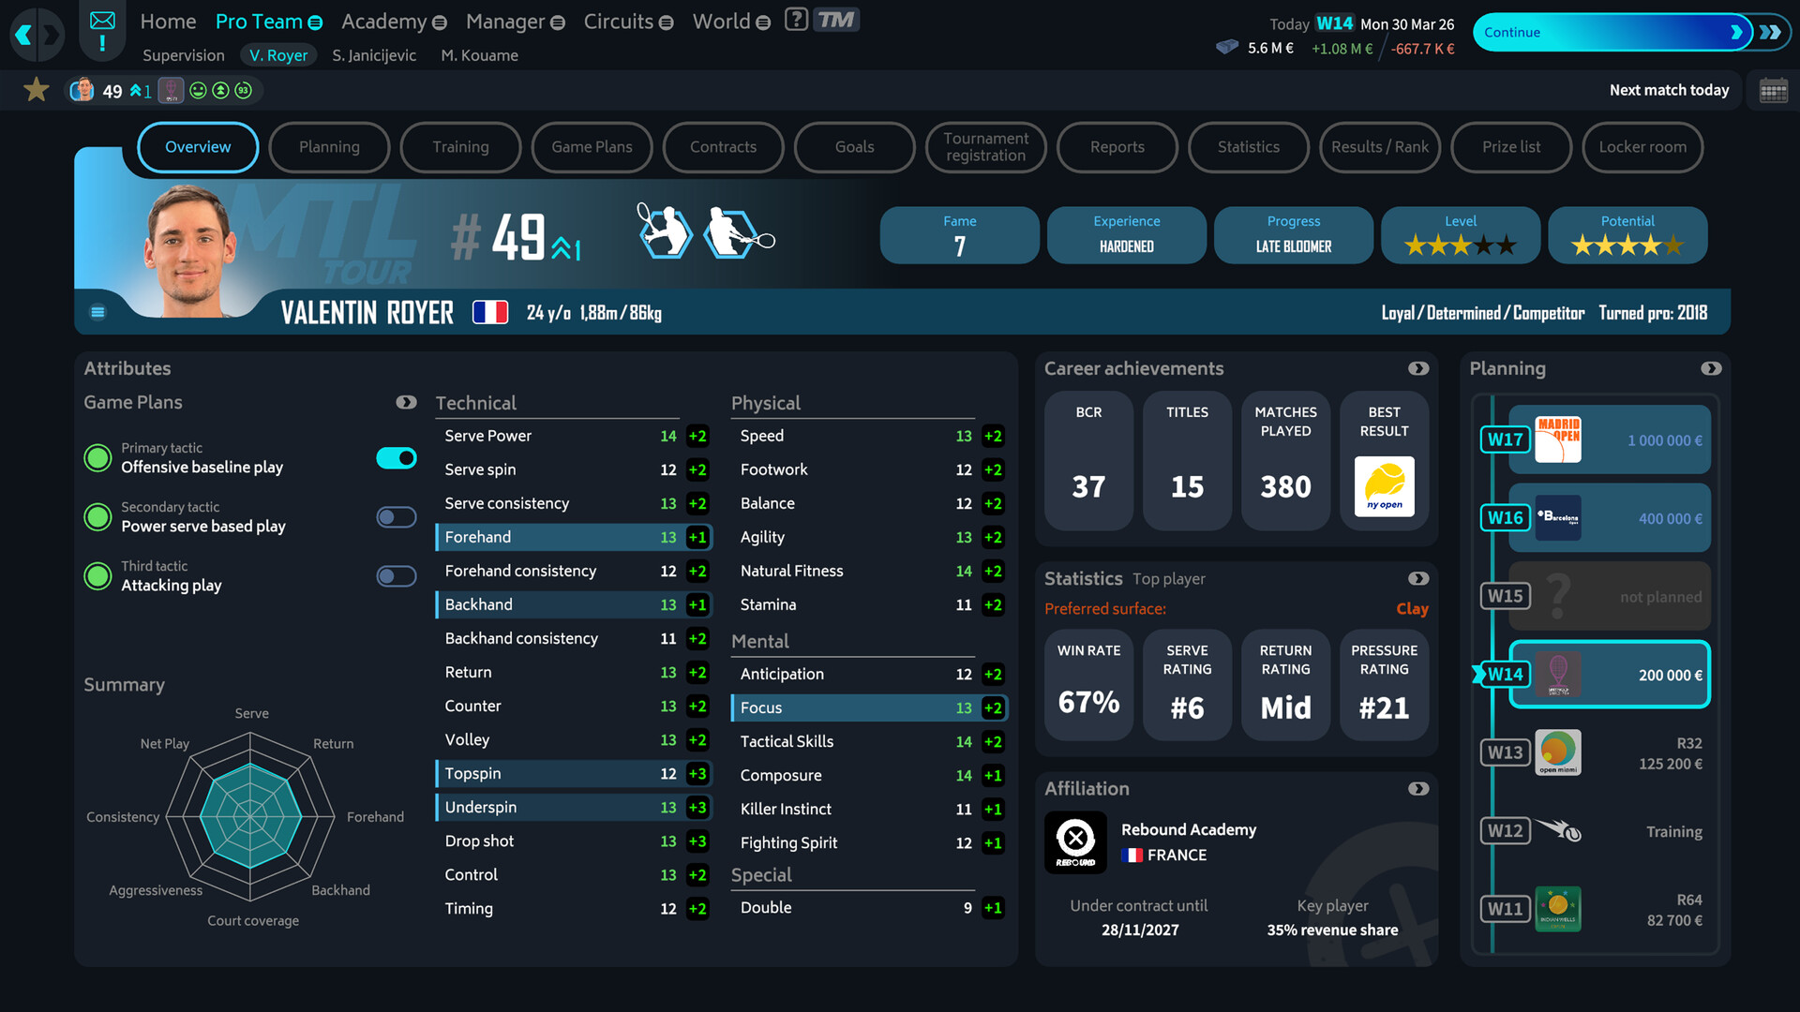This screenshot has width=1800, height=1012.
Task: Open the mail inbox envelope icon
Action: (x=102, y=21)
